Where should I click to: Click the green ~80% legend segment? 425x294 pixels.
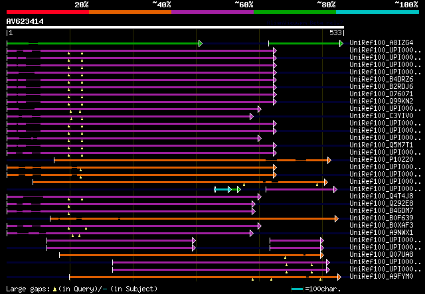[x=295, y=12]
